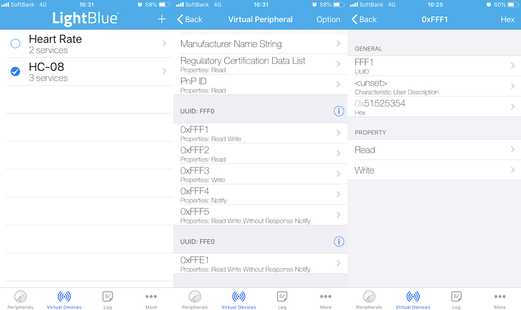The width and height of the screenshot is (521, 310).
Task: Tap the Hex button in the 0xFFF1 header
Action: click(x=507, y=19)
